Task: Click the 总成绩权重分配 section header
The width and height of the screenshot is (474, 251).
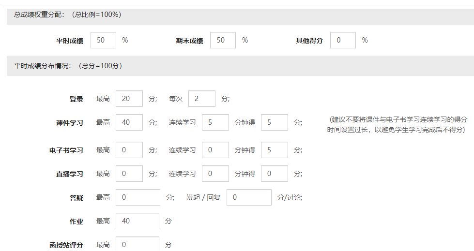Action: click(67, 15)
